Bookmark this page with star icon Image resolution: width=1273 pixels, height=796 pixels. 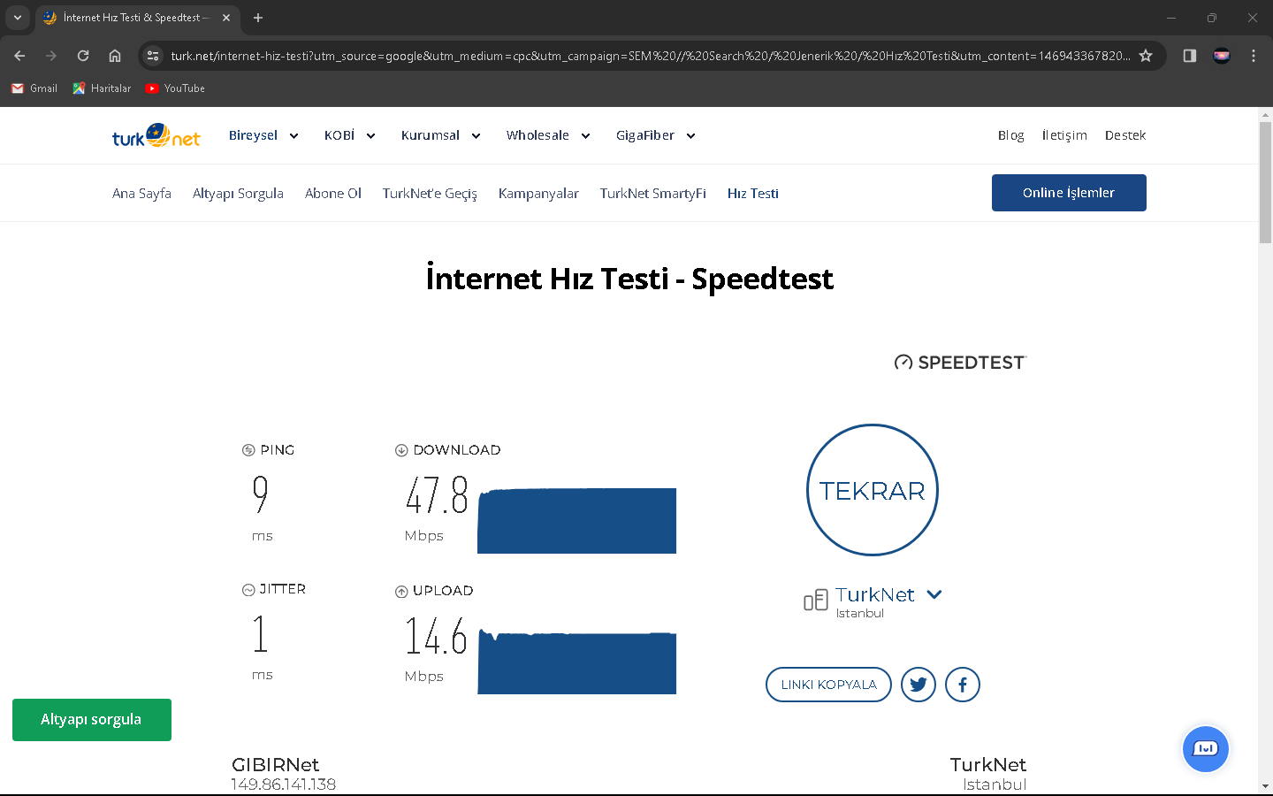coord(1146,56)
